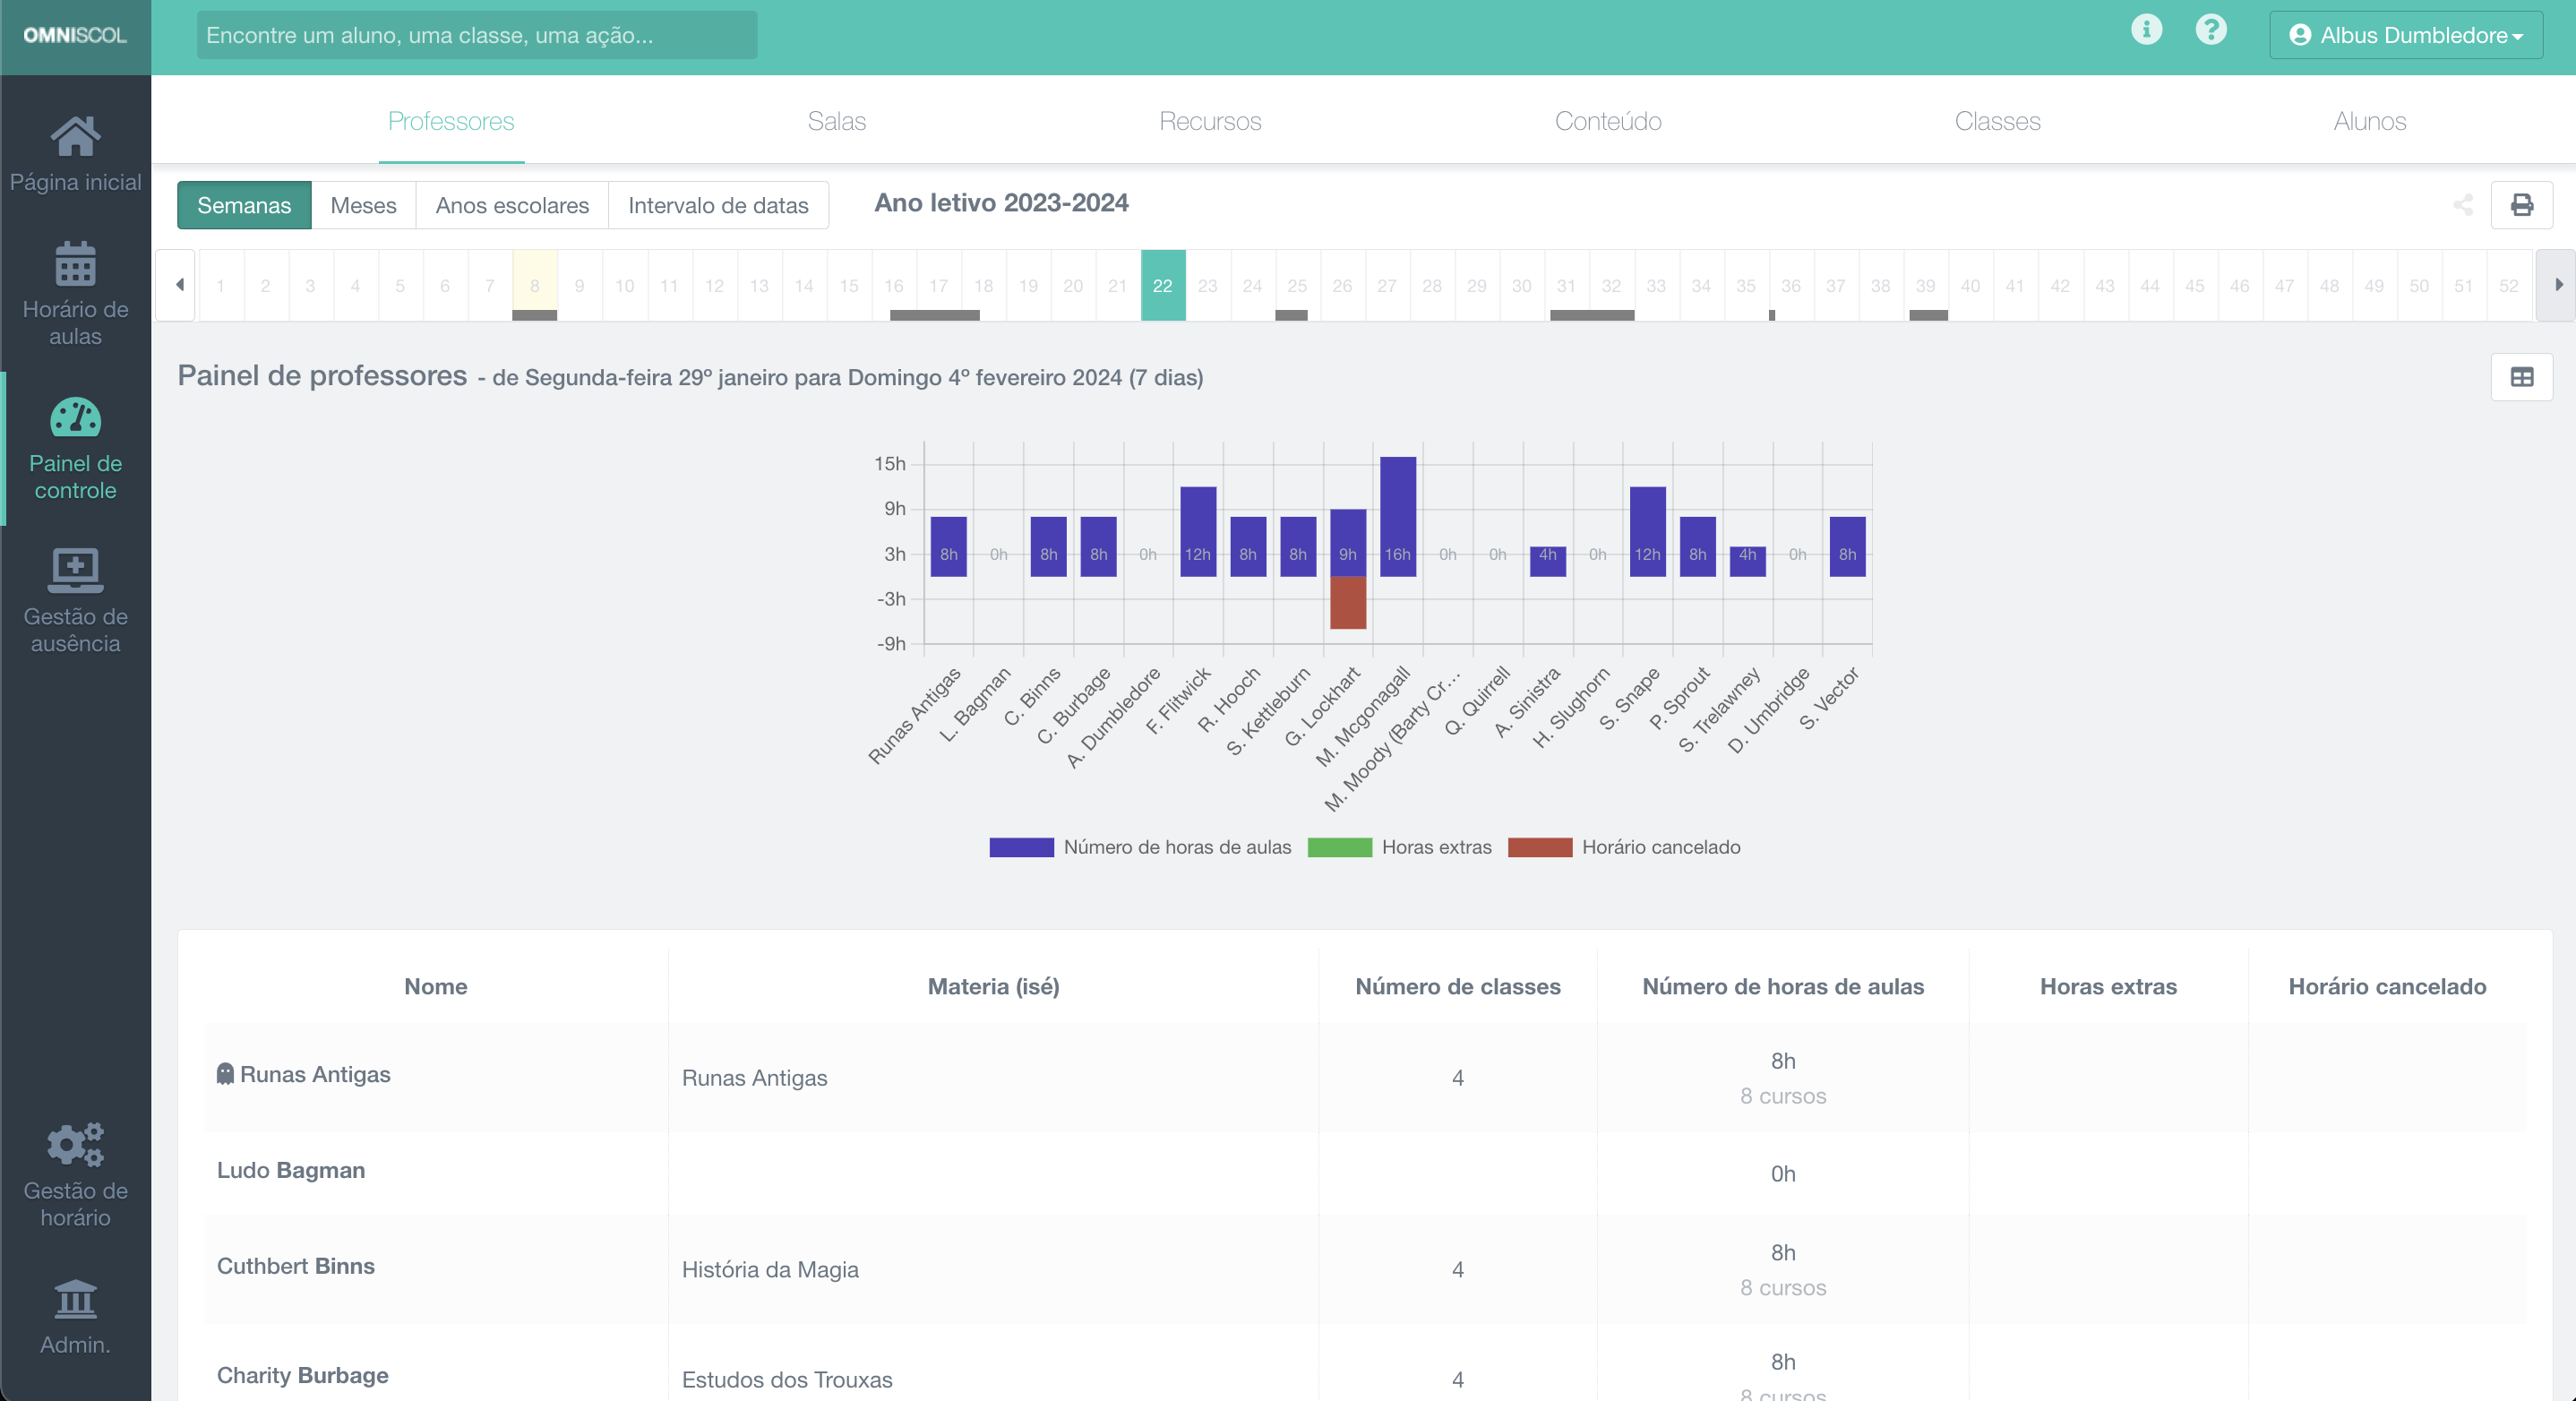
Task: Select Intervalo de datas button
Action: pyautogui.click(x=717, y=205)
